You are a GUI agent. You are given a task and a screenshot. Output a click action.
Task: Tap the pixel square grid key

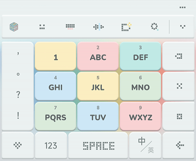tap(178, 116)
